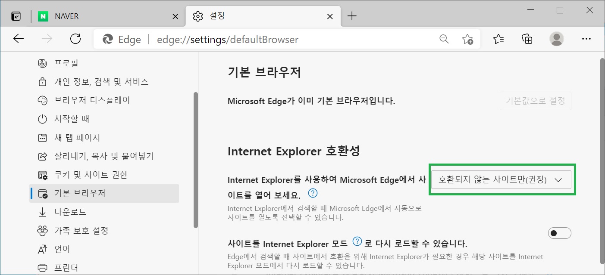Open 브라우저 디스플레이 section
Screen dimensions: 605x275
[x=104, y=100]
